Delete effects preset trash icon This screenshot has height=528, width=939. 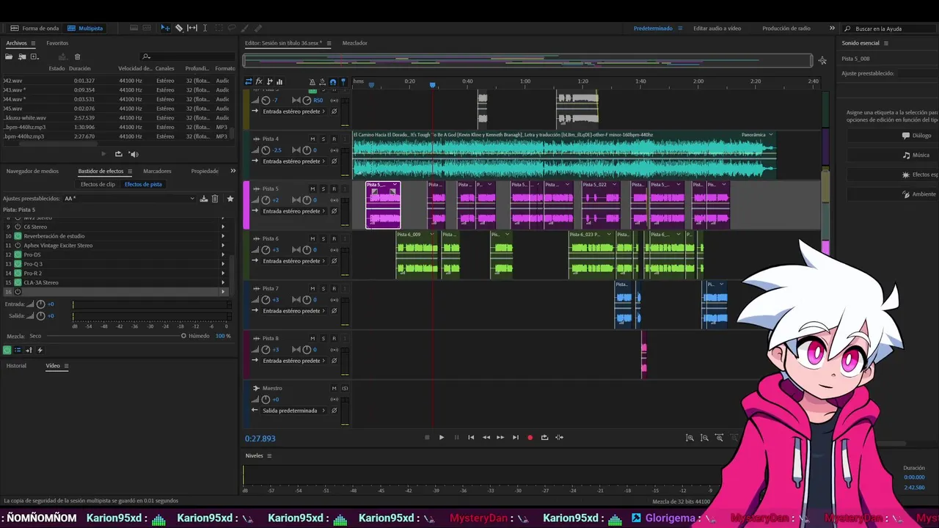coord(215,199)
